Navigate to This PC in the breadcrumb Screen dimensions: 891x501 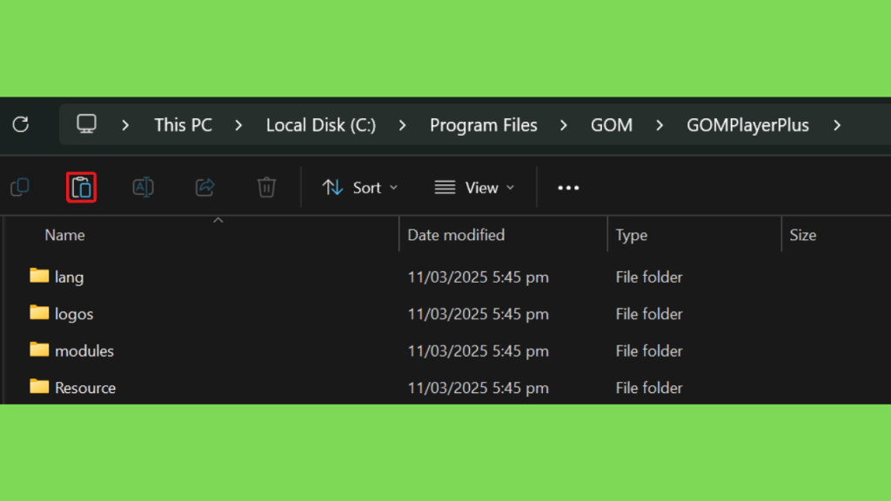point(183,125)
